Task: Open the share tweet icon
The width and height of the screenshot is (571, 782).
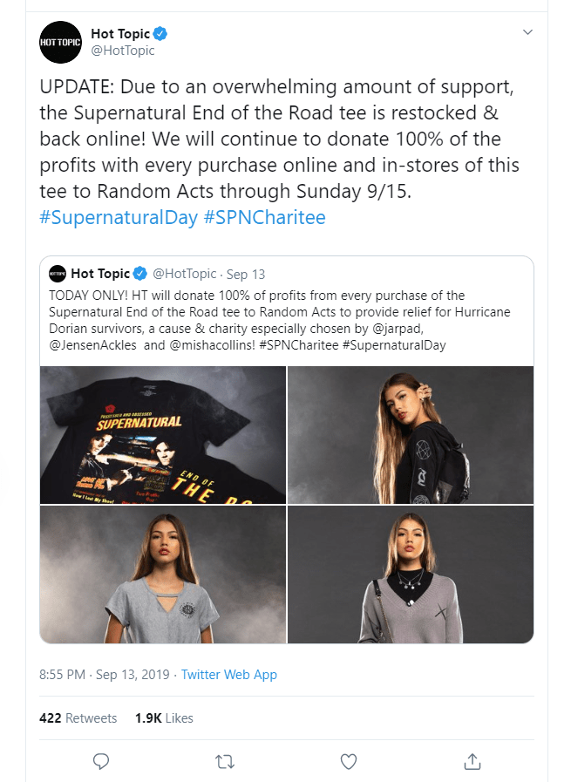Action: pos(472,761)
